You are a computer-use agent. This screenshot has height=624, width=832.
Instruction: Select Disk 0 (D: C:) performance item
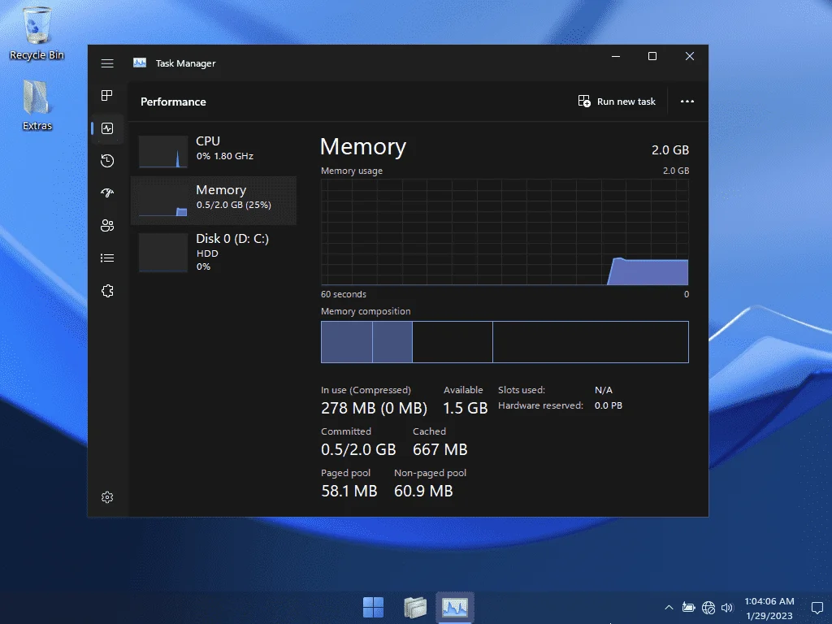214,252
